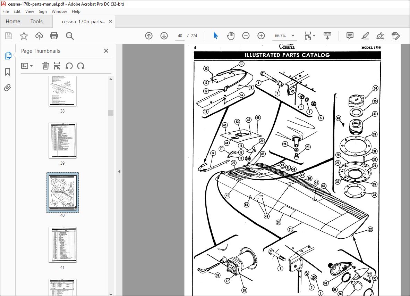Go to previous page arrow
The image size is (410, 296).
(149, 36)
